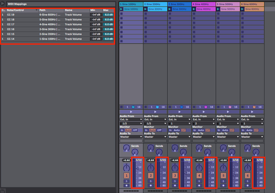This screenshot has height=193, width=275.
Task: Click the clip status play arrow on track 6
Action: click(252, 112)
